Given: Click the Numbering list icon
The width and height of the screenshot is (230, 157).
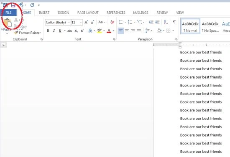Looking at the screenshot, I should point(130,22).
